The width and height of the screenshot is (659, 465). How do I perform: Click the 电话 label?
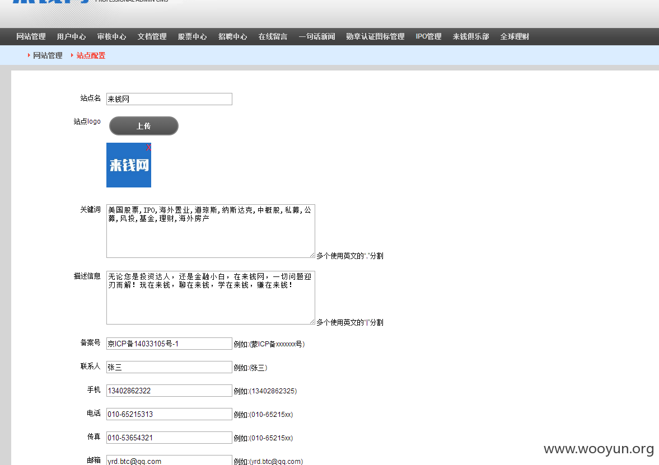tap(94, 414)
